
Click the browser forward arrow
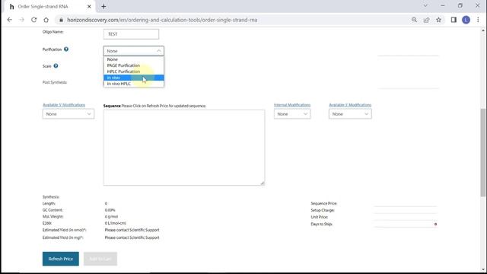pyautogui.click(x=22, y=20)
